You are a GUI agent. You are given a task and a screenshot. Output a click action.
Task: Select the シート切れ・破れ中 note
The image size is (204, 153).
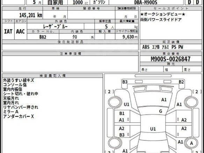click(x=21, y=94)
